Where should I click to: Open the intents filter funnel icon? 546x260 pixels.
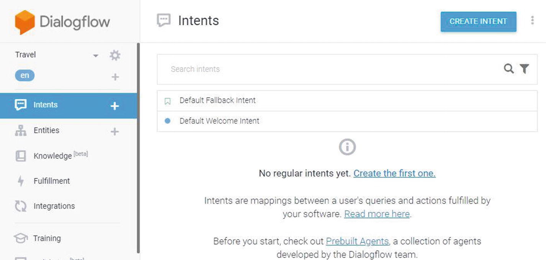(524, 69)
